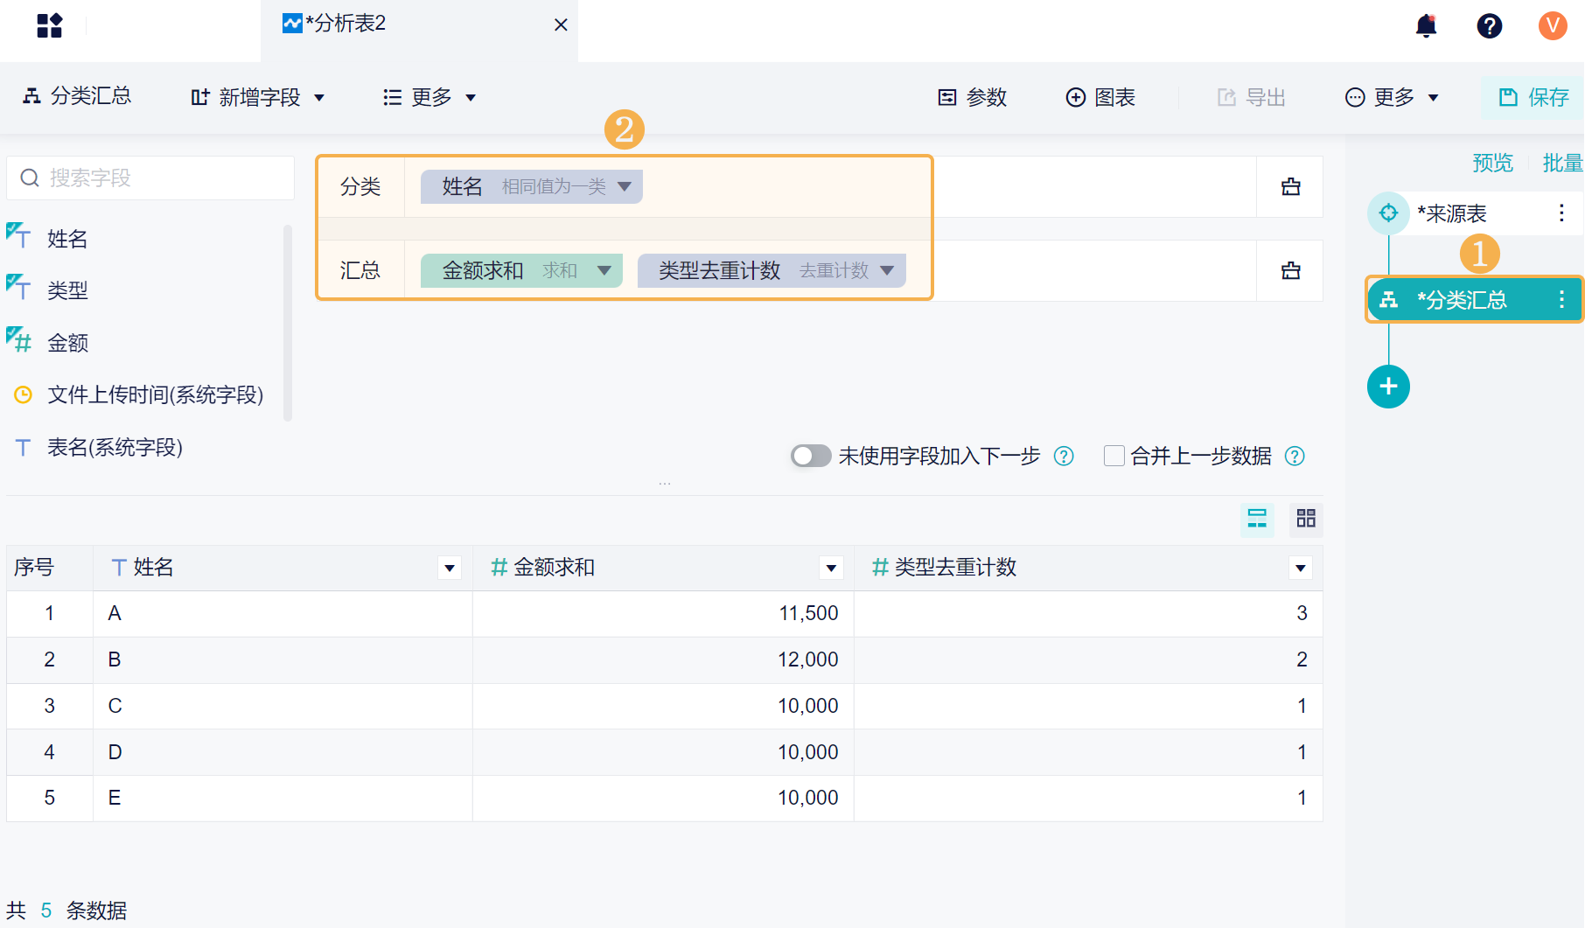Click the teal plus add-step button
Screen dimensions: 1585x928
coord(1388,387)
